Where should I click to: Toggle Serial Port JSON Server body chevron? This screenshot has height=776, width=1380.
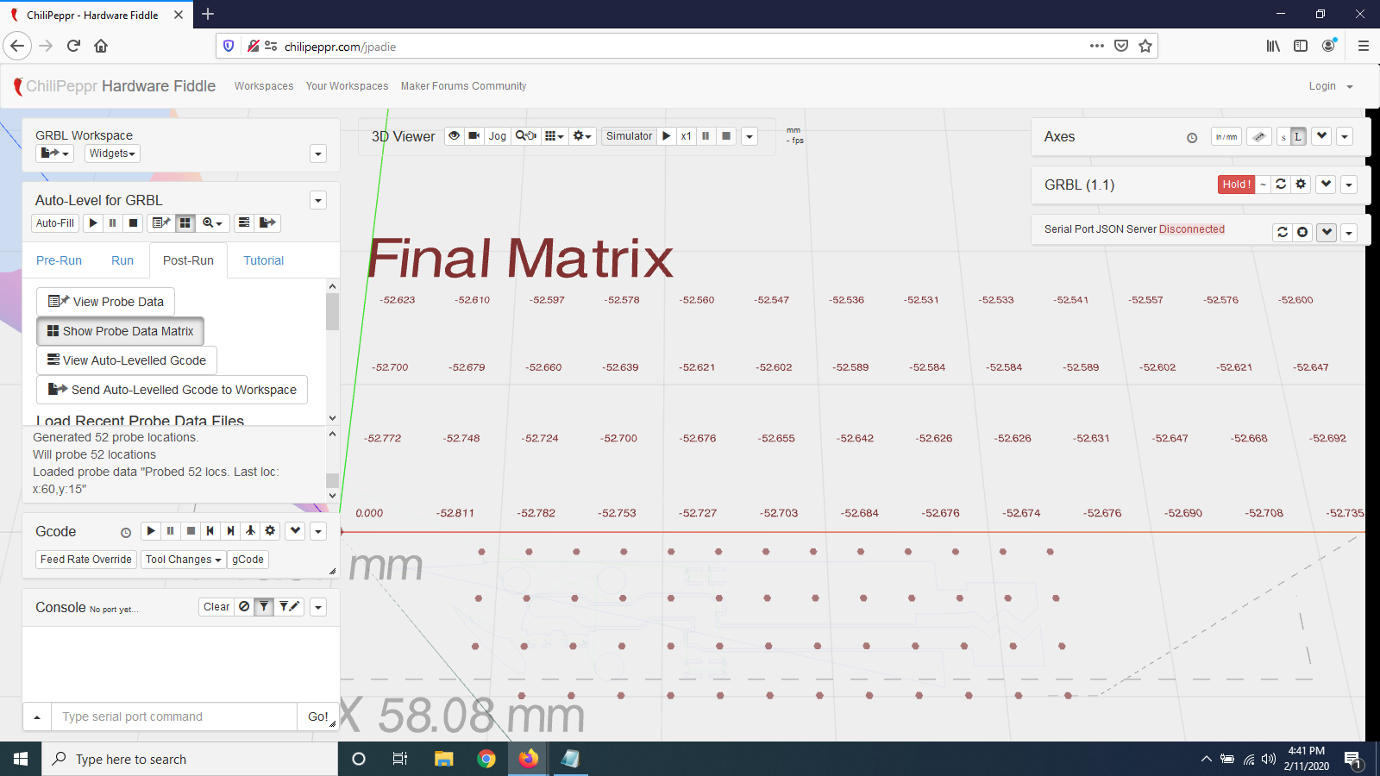click(x=1327, y=232)
